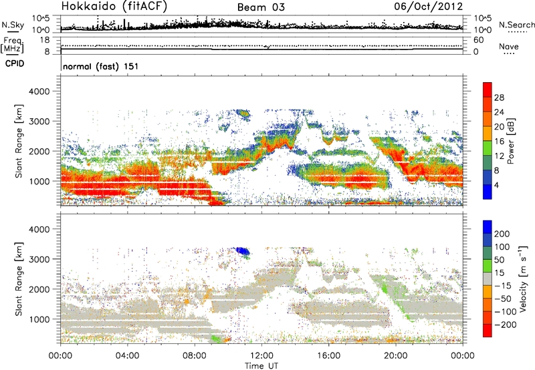Click the 'Velocity [m s-1]' colorbar title
This screenshot has width=535, height=370.
point(523,279)
